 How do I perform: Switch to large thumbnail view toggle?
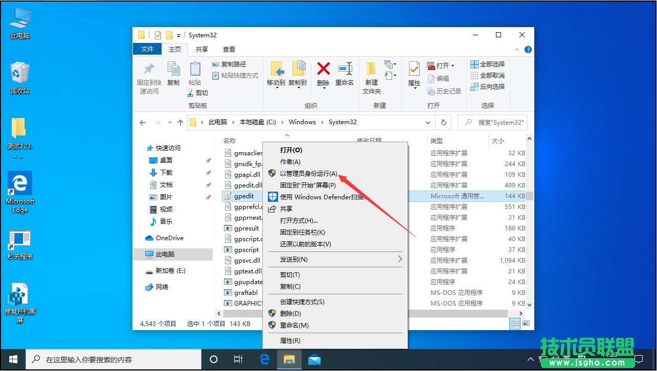coord(526,323)
